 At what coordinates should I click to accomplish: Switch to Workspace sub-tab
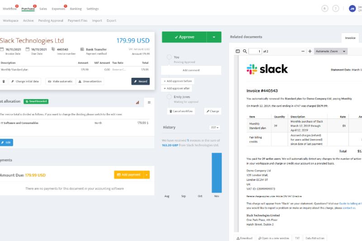(10, 20)
